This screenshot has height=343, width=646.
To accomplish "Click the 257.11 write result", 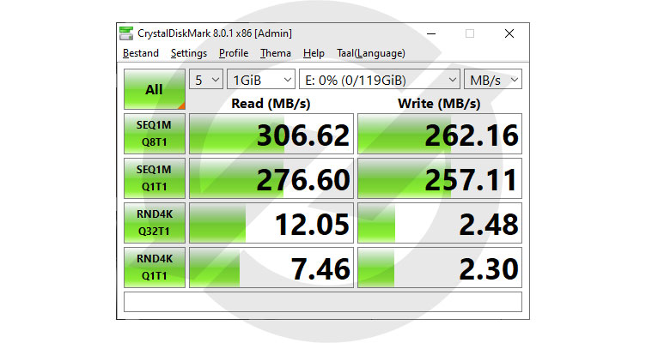I will [440, 178].
